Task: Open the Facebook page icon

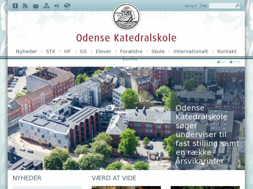Action: tap(15, 5)
